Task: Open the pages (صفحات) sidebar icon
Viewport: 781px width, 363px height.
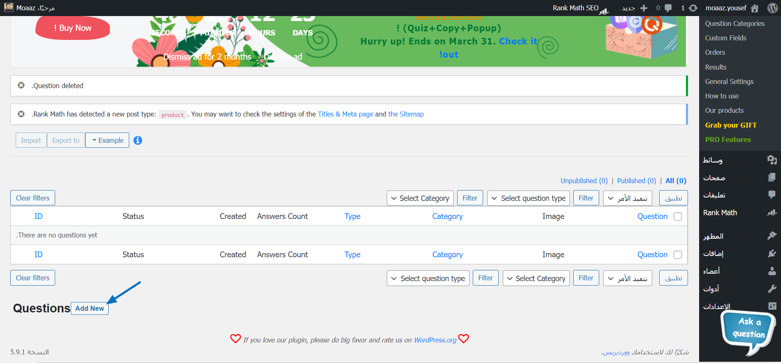Action: click(x=772, y=177)
